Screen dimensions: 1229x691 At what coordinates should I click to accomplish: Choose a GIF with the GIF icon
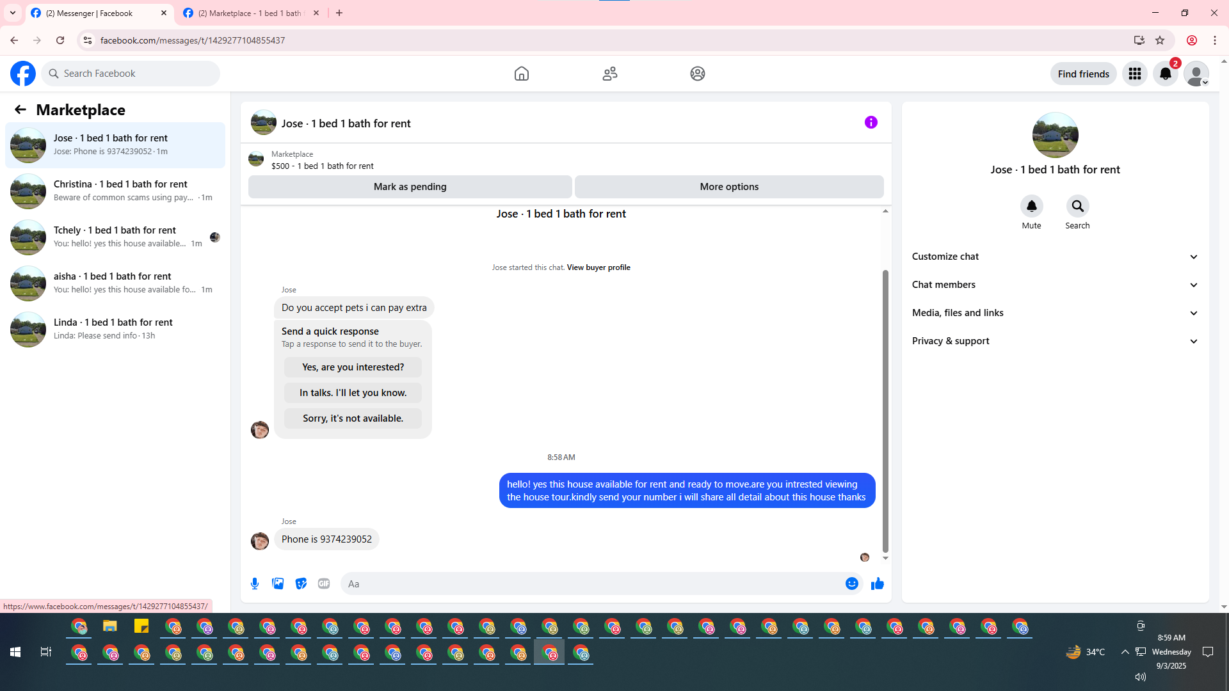coord(324,584)
